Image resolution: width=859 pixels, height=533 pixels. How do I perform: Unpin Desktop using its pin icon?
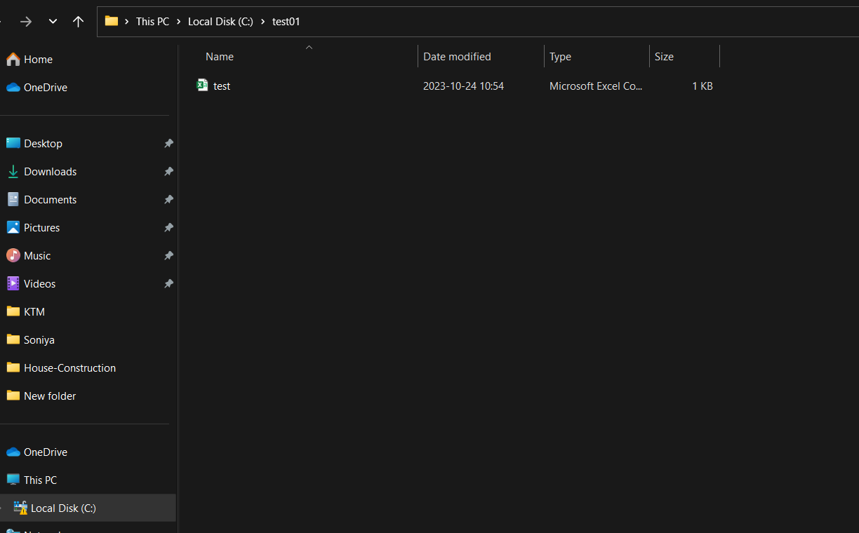tap(168, 144)
